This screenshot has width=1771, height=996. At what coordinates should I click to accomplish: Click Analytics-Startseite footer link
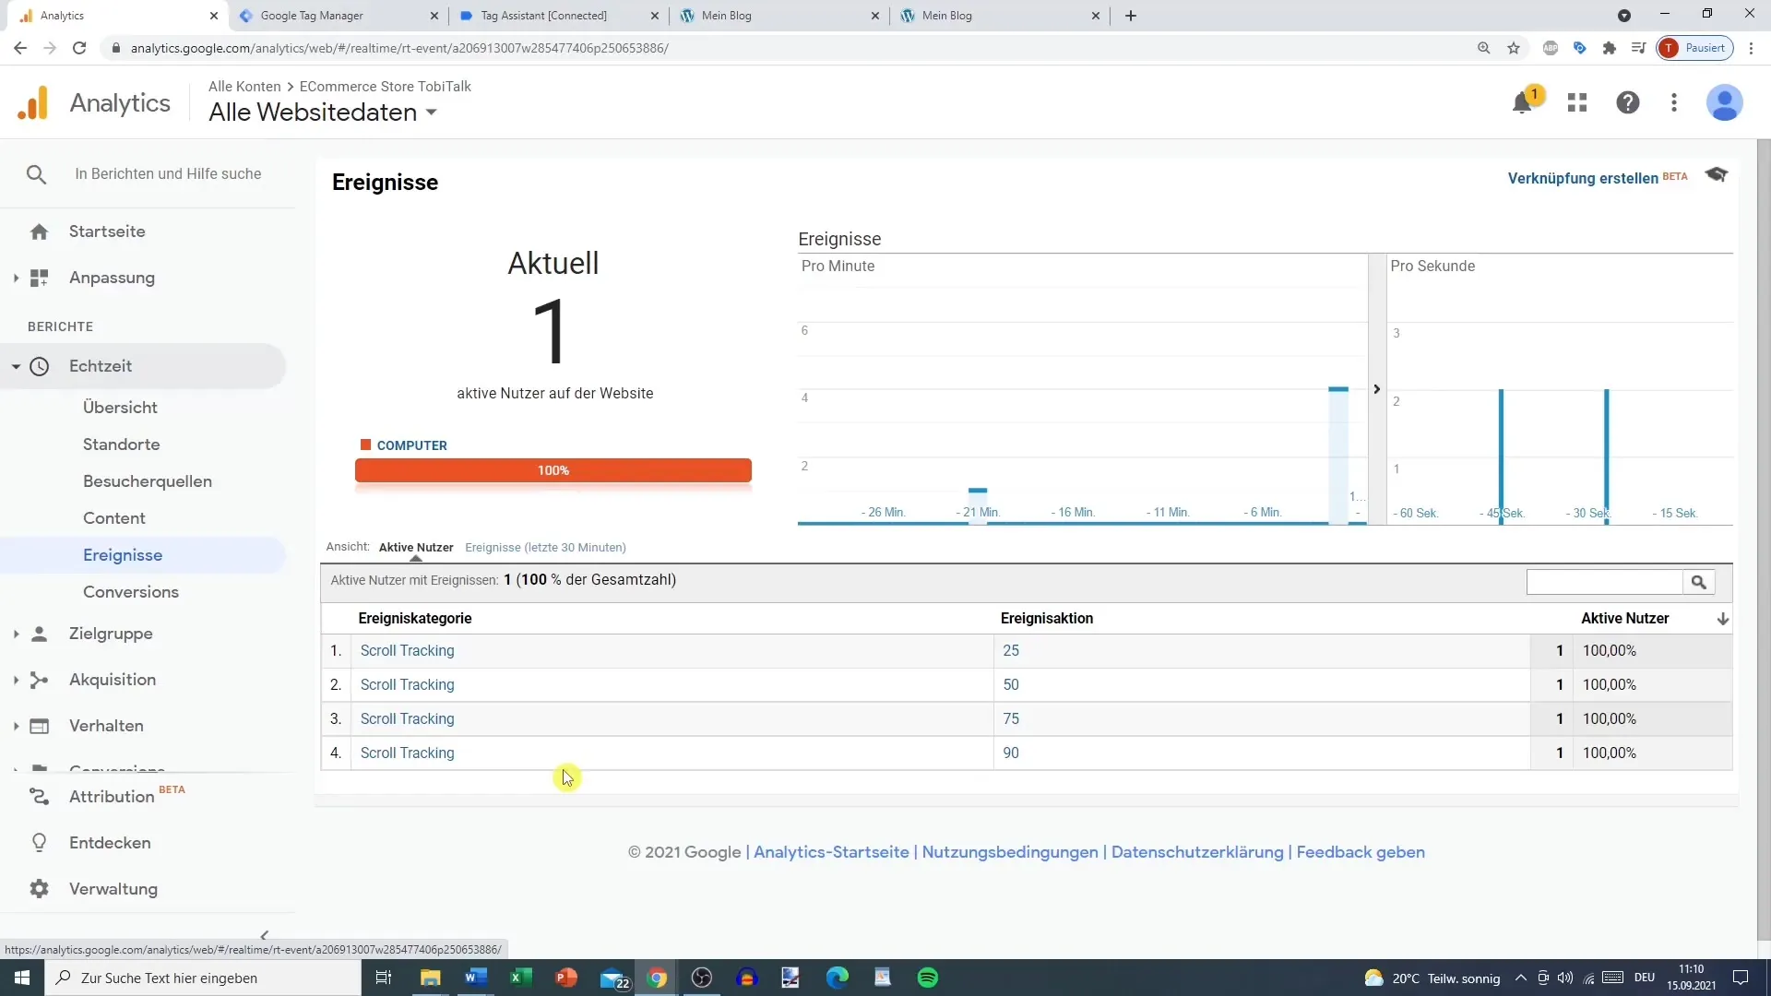(x=832, y=851)
